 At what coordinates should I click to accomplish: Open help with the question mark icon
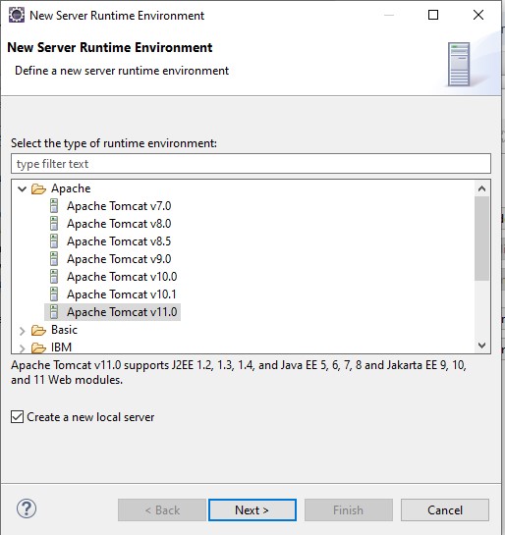click(27, 508)
